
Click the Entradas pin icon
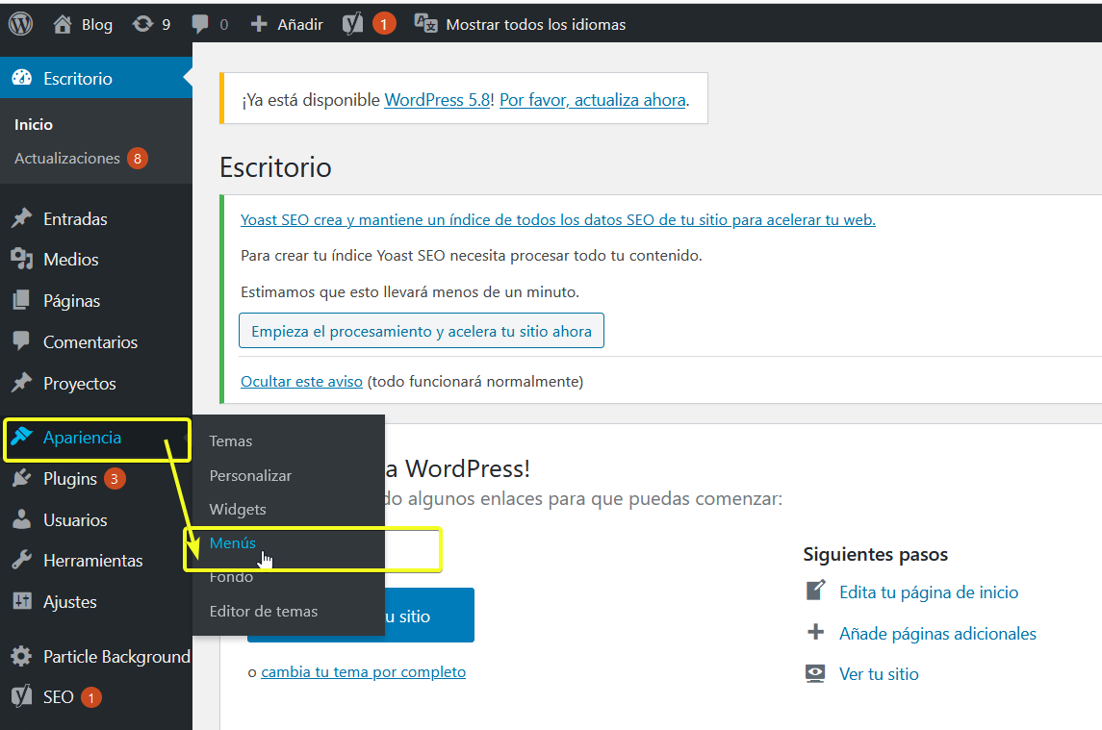coord(22,218)
